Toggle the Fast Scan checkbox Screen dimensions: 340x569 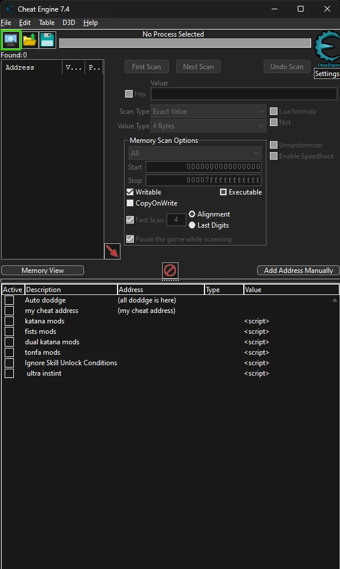click(130, 220)
